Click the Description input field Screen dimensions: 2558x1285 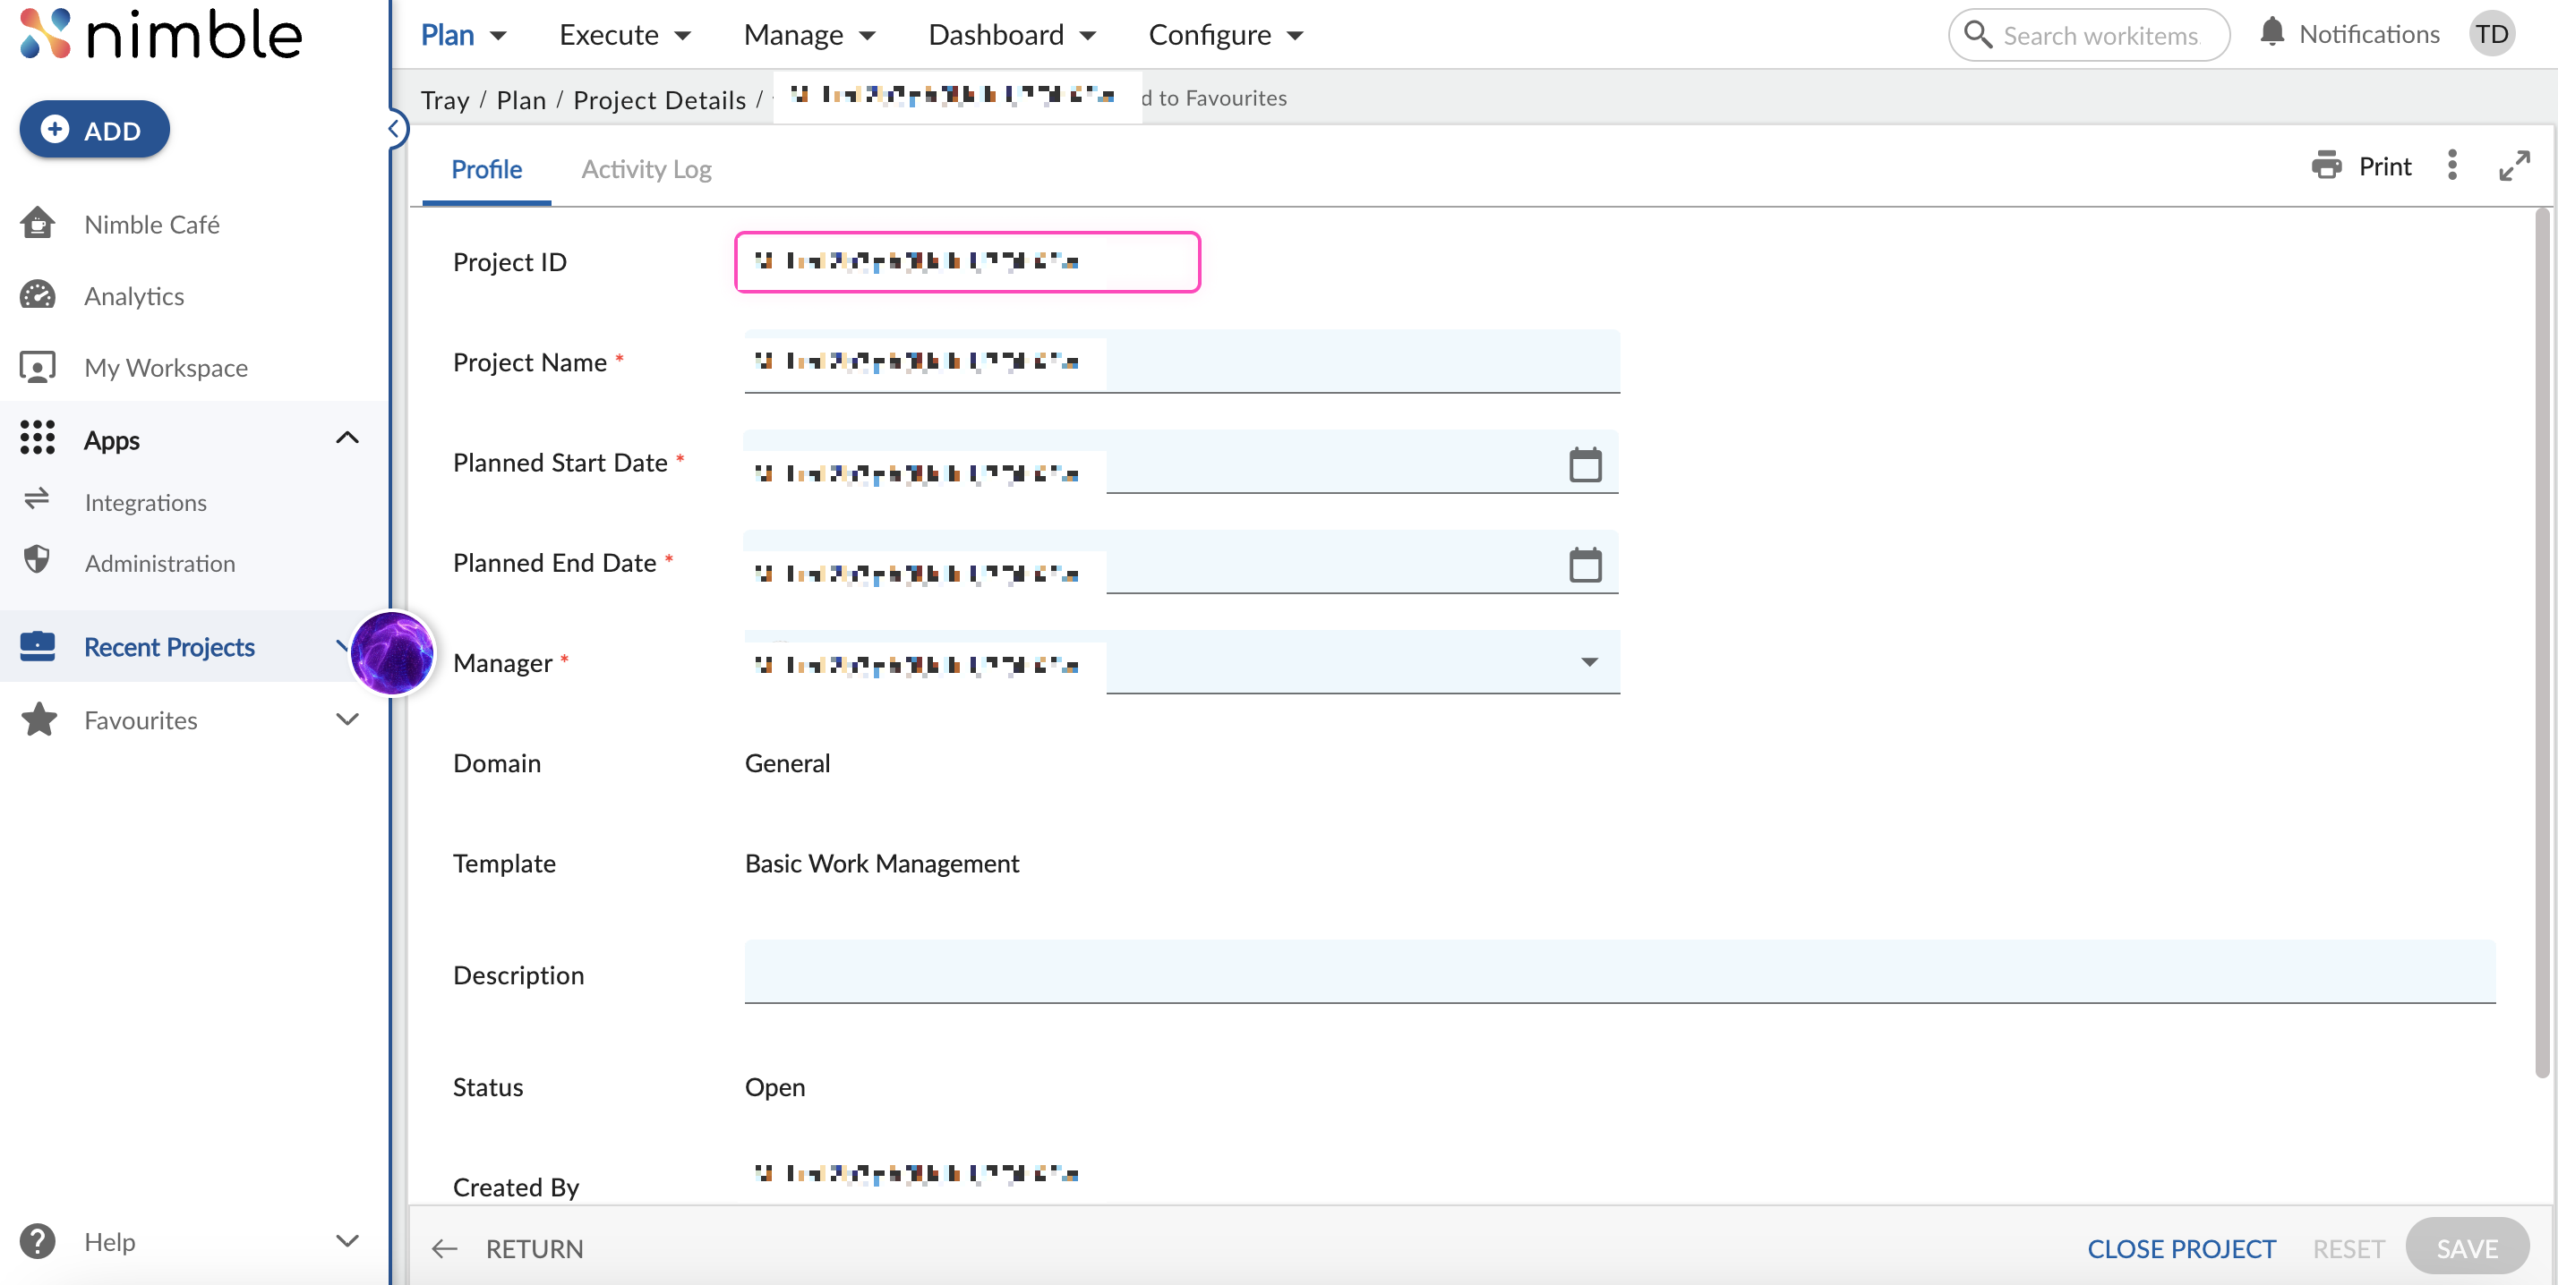(x=1619, y=972)
